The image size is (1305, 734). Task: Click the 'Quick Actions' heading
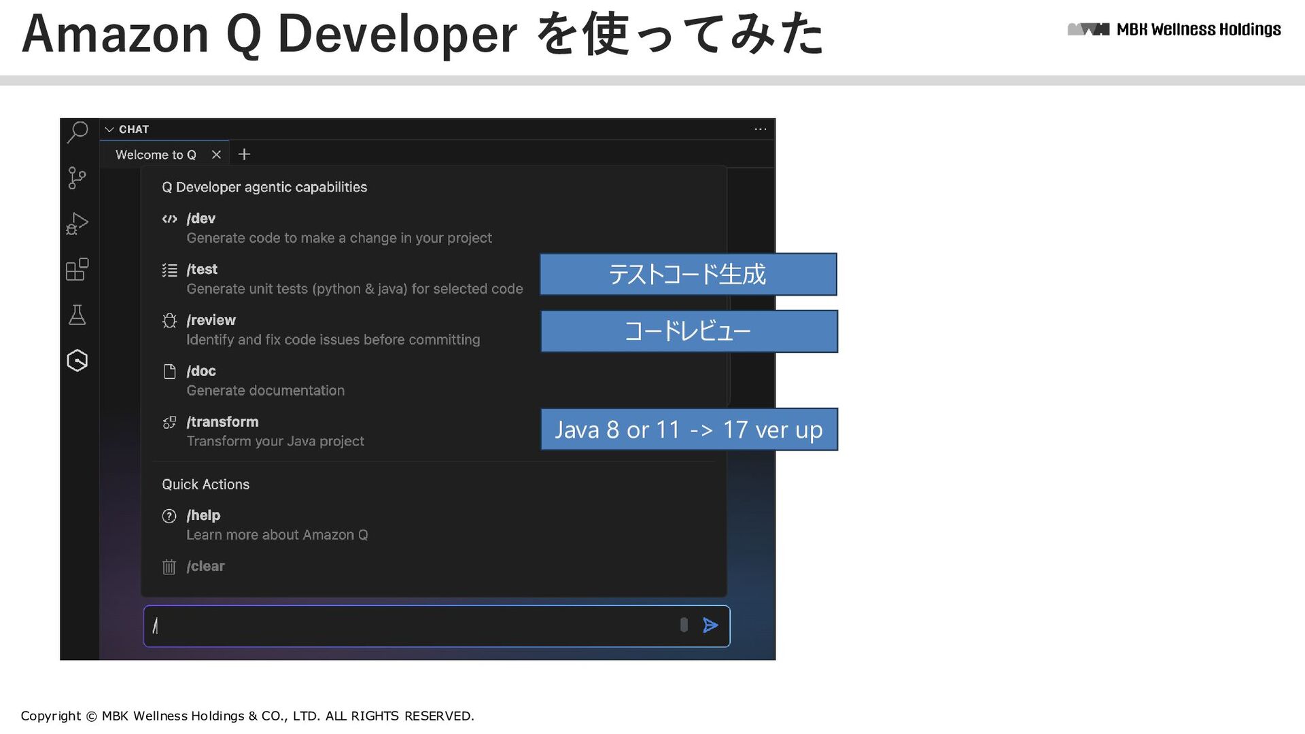coord(205,485)
